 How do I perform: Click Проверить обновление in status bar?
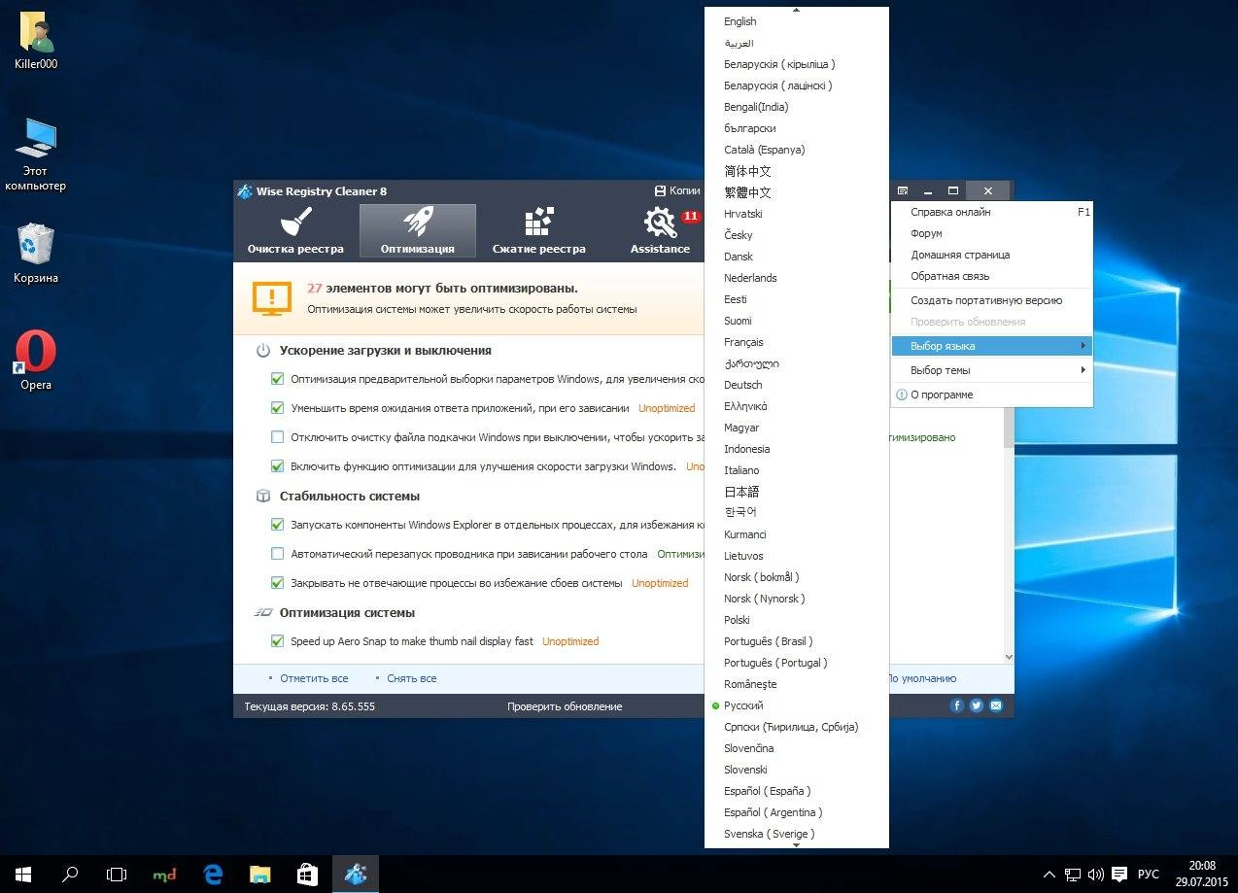tap(565, 706)
